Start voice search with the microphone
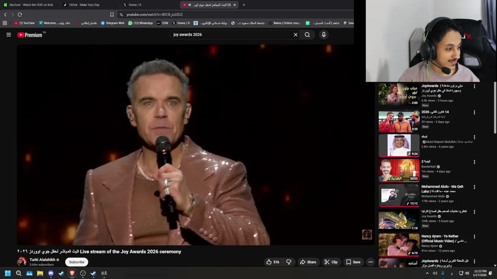This screenshot has width=497, height=279. [x=324, y=34]
